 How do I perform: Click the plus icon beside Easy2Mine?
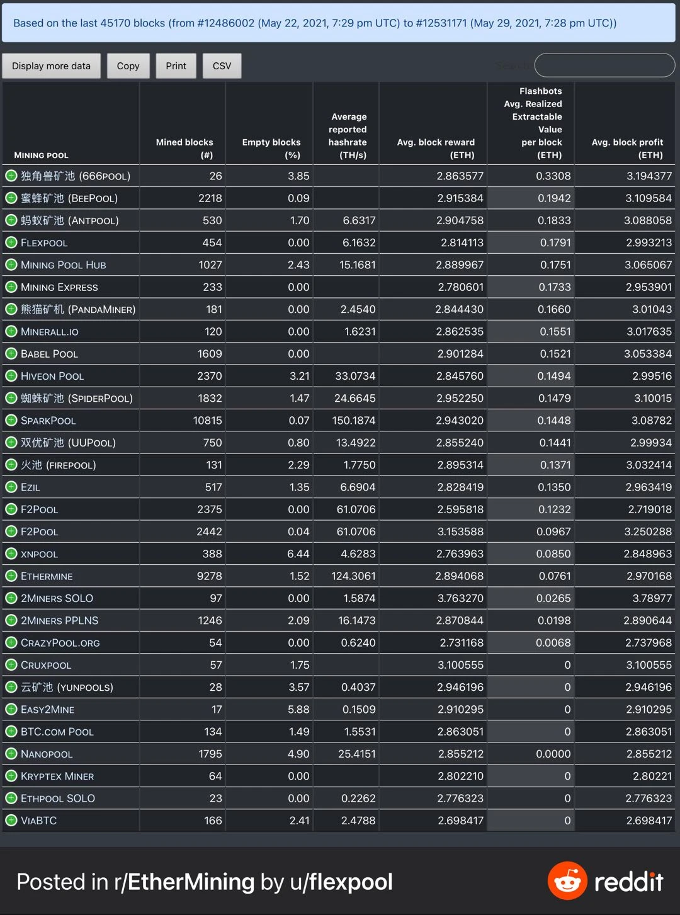coord(11,709)
